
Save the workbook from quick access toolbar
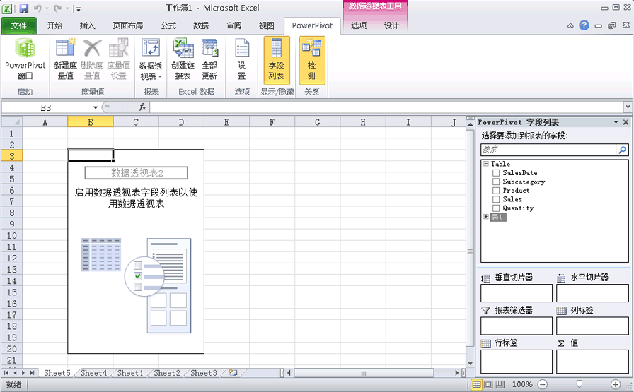tap(23, 8)
